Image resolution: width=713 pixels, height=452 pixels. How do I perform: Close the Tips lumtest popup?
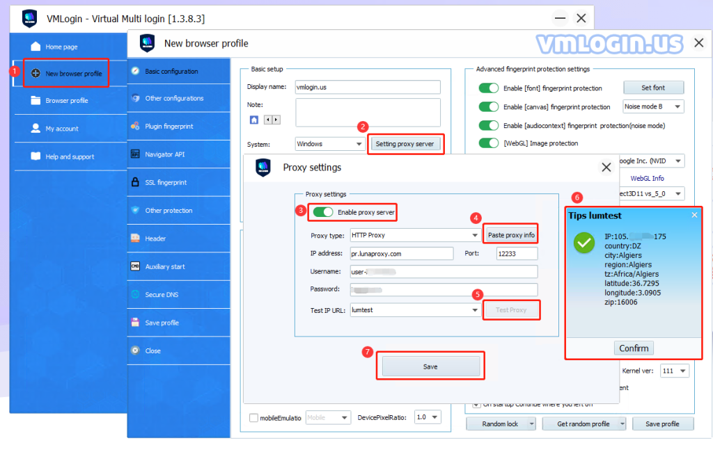coord(694,215)
